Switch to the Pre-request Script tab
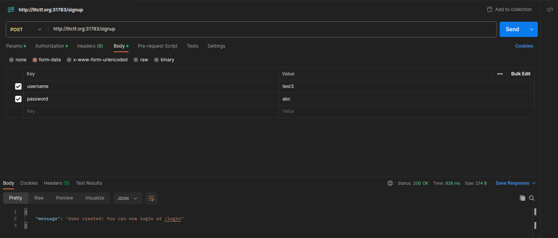558x238 pixels. coord(158,46)
